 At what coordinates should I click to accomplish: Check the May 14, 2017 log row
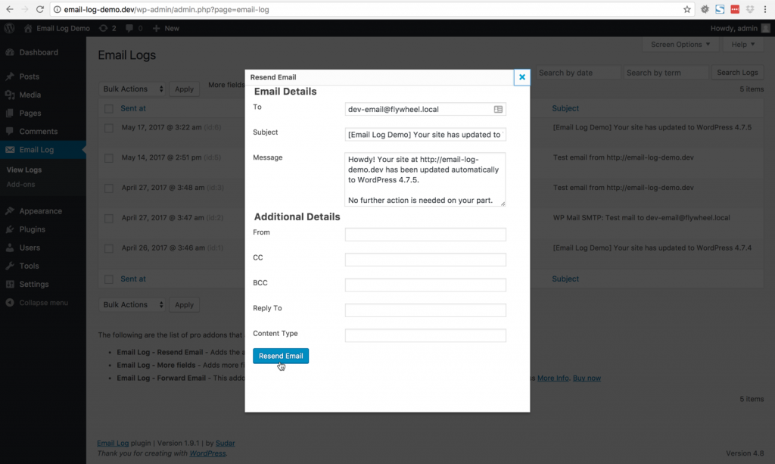pos(109,158)
